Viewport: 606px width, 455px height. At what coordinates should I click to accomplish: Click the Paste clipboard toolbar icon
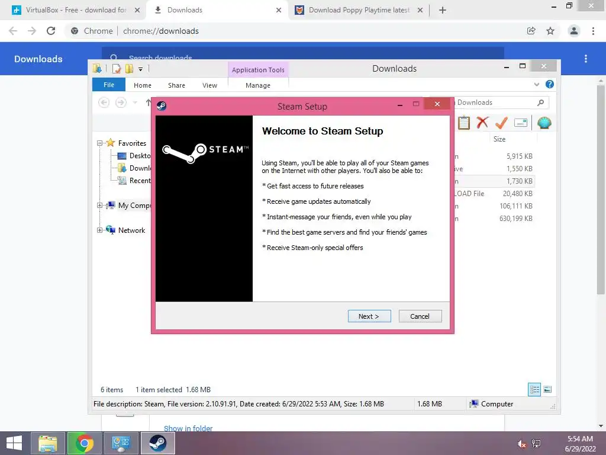[x=464, y=123]
